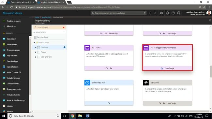
Task: Collapse the httpfuncdemo tree node
Action: (34, 42)
